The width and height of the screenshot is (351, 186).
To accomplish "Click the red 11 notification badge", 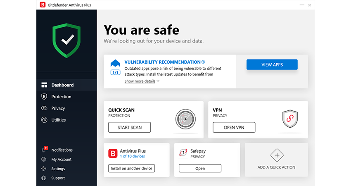I will point(46,148).
